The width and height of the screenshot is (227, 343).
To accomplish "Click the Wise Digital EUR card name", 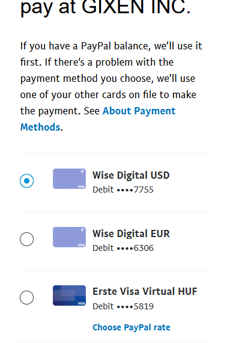I will click(131, 233).
